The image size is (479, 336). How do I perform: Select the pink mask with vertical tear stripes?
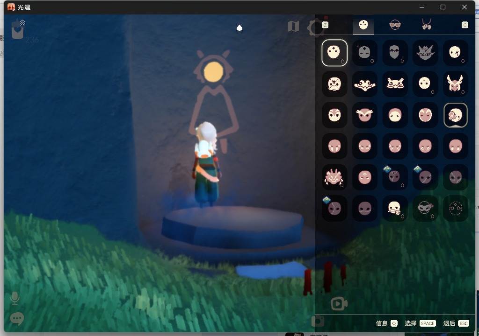[x=334, y=147]
